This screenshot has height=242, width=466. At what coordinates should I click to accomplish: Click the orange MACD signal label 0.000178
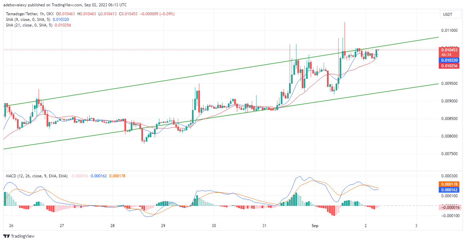(x=450, y=184)
